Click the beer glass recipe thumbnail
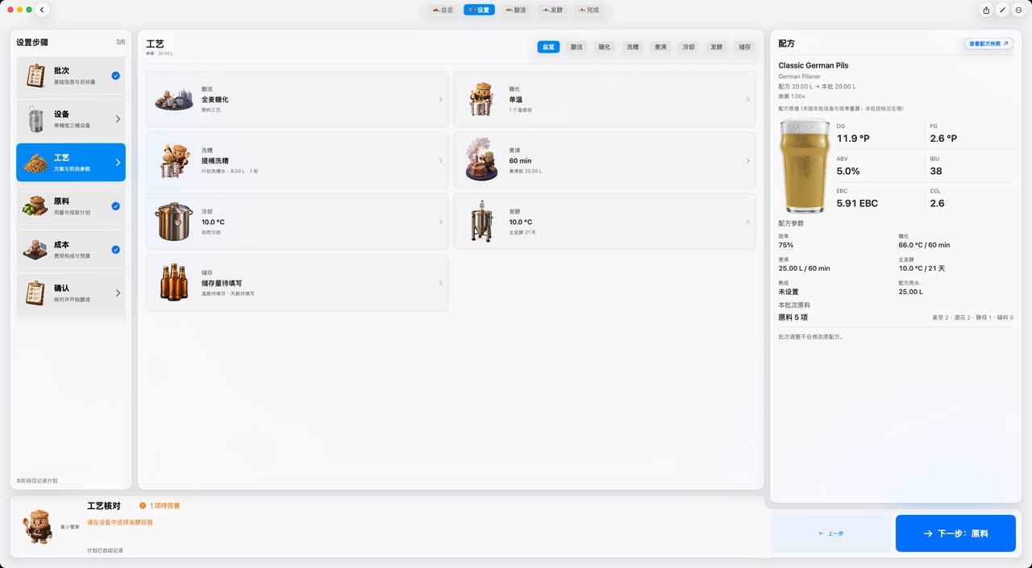 pyautogui.click(x=805, y=166)
